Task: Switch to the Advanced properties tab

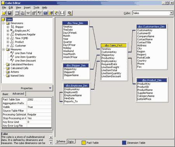Action: click(x=18, y=93)
